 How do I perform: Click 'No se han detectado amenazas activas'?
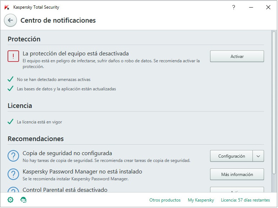[x=54, y=80]
